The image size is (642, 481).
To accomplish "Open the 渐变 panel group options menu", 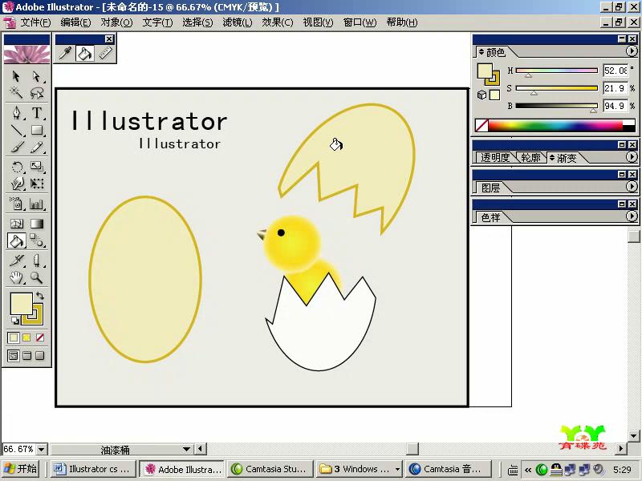I will tap(632, 157).
